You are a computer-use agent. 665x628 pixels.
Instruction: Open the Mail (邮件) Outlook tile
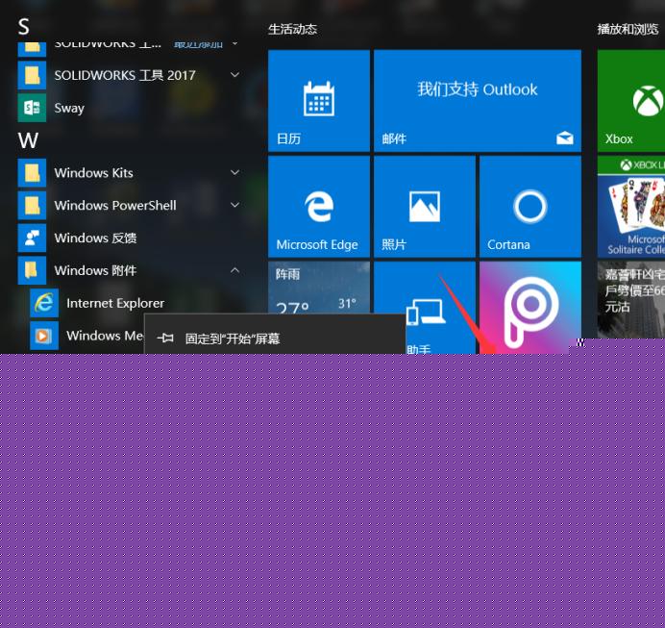tap(478, 101)
